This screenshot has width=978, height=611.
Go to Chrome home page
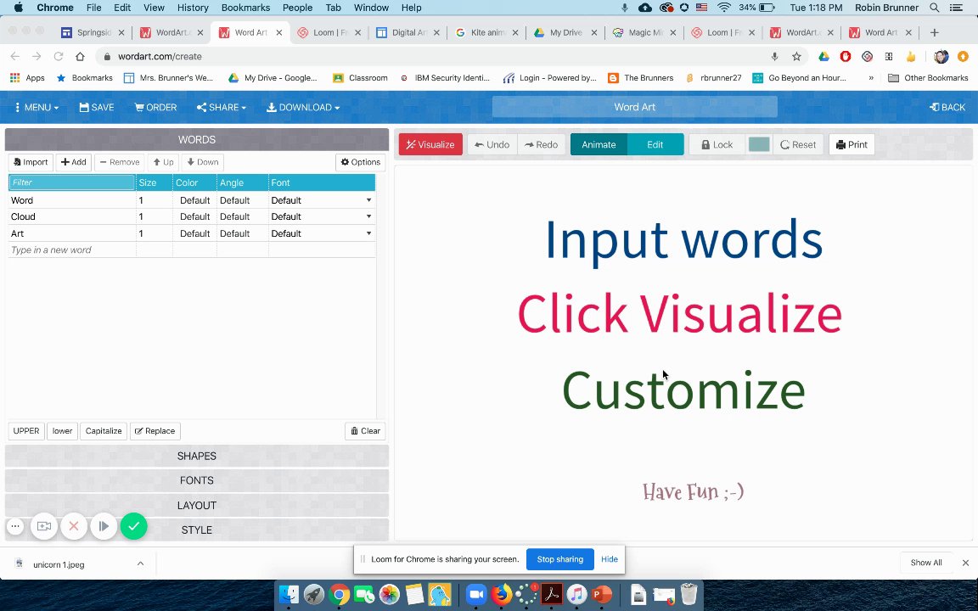(x=80, y=56)
